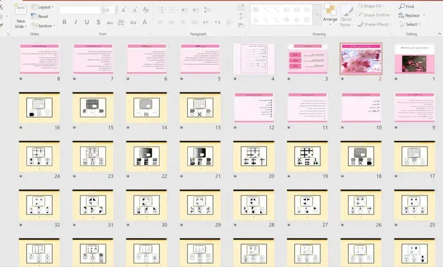The height and width of the screenshot is (267, 443).
Task: Apply font color with the A icon
Action: point(145,22)
